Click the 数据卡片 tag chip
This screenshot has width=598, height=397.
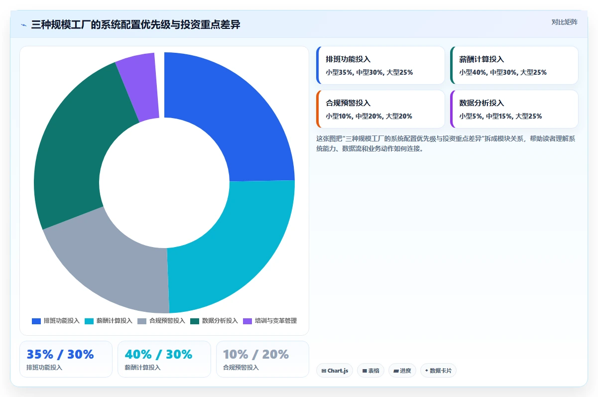pyautogui.click(x=438, y=371)
